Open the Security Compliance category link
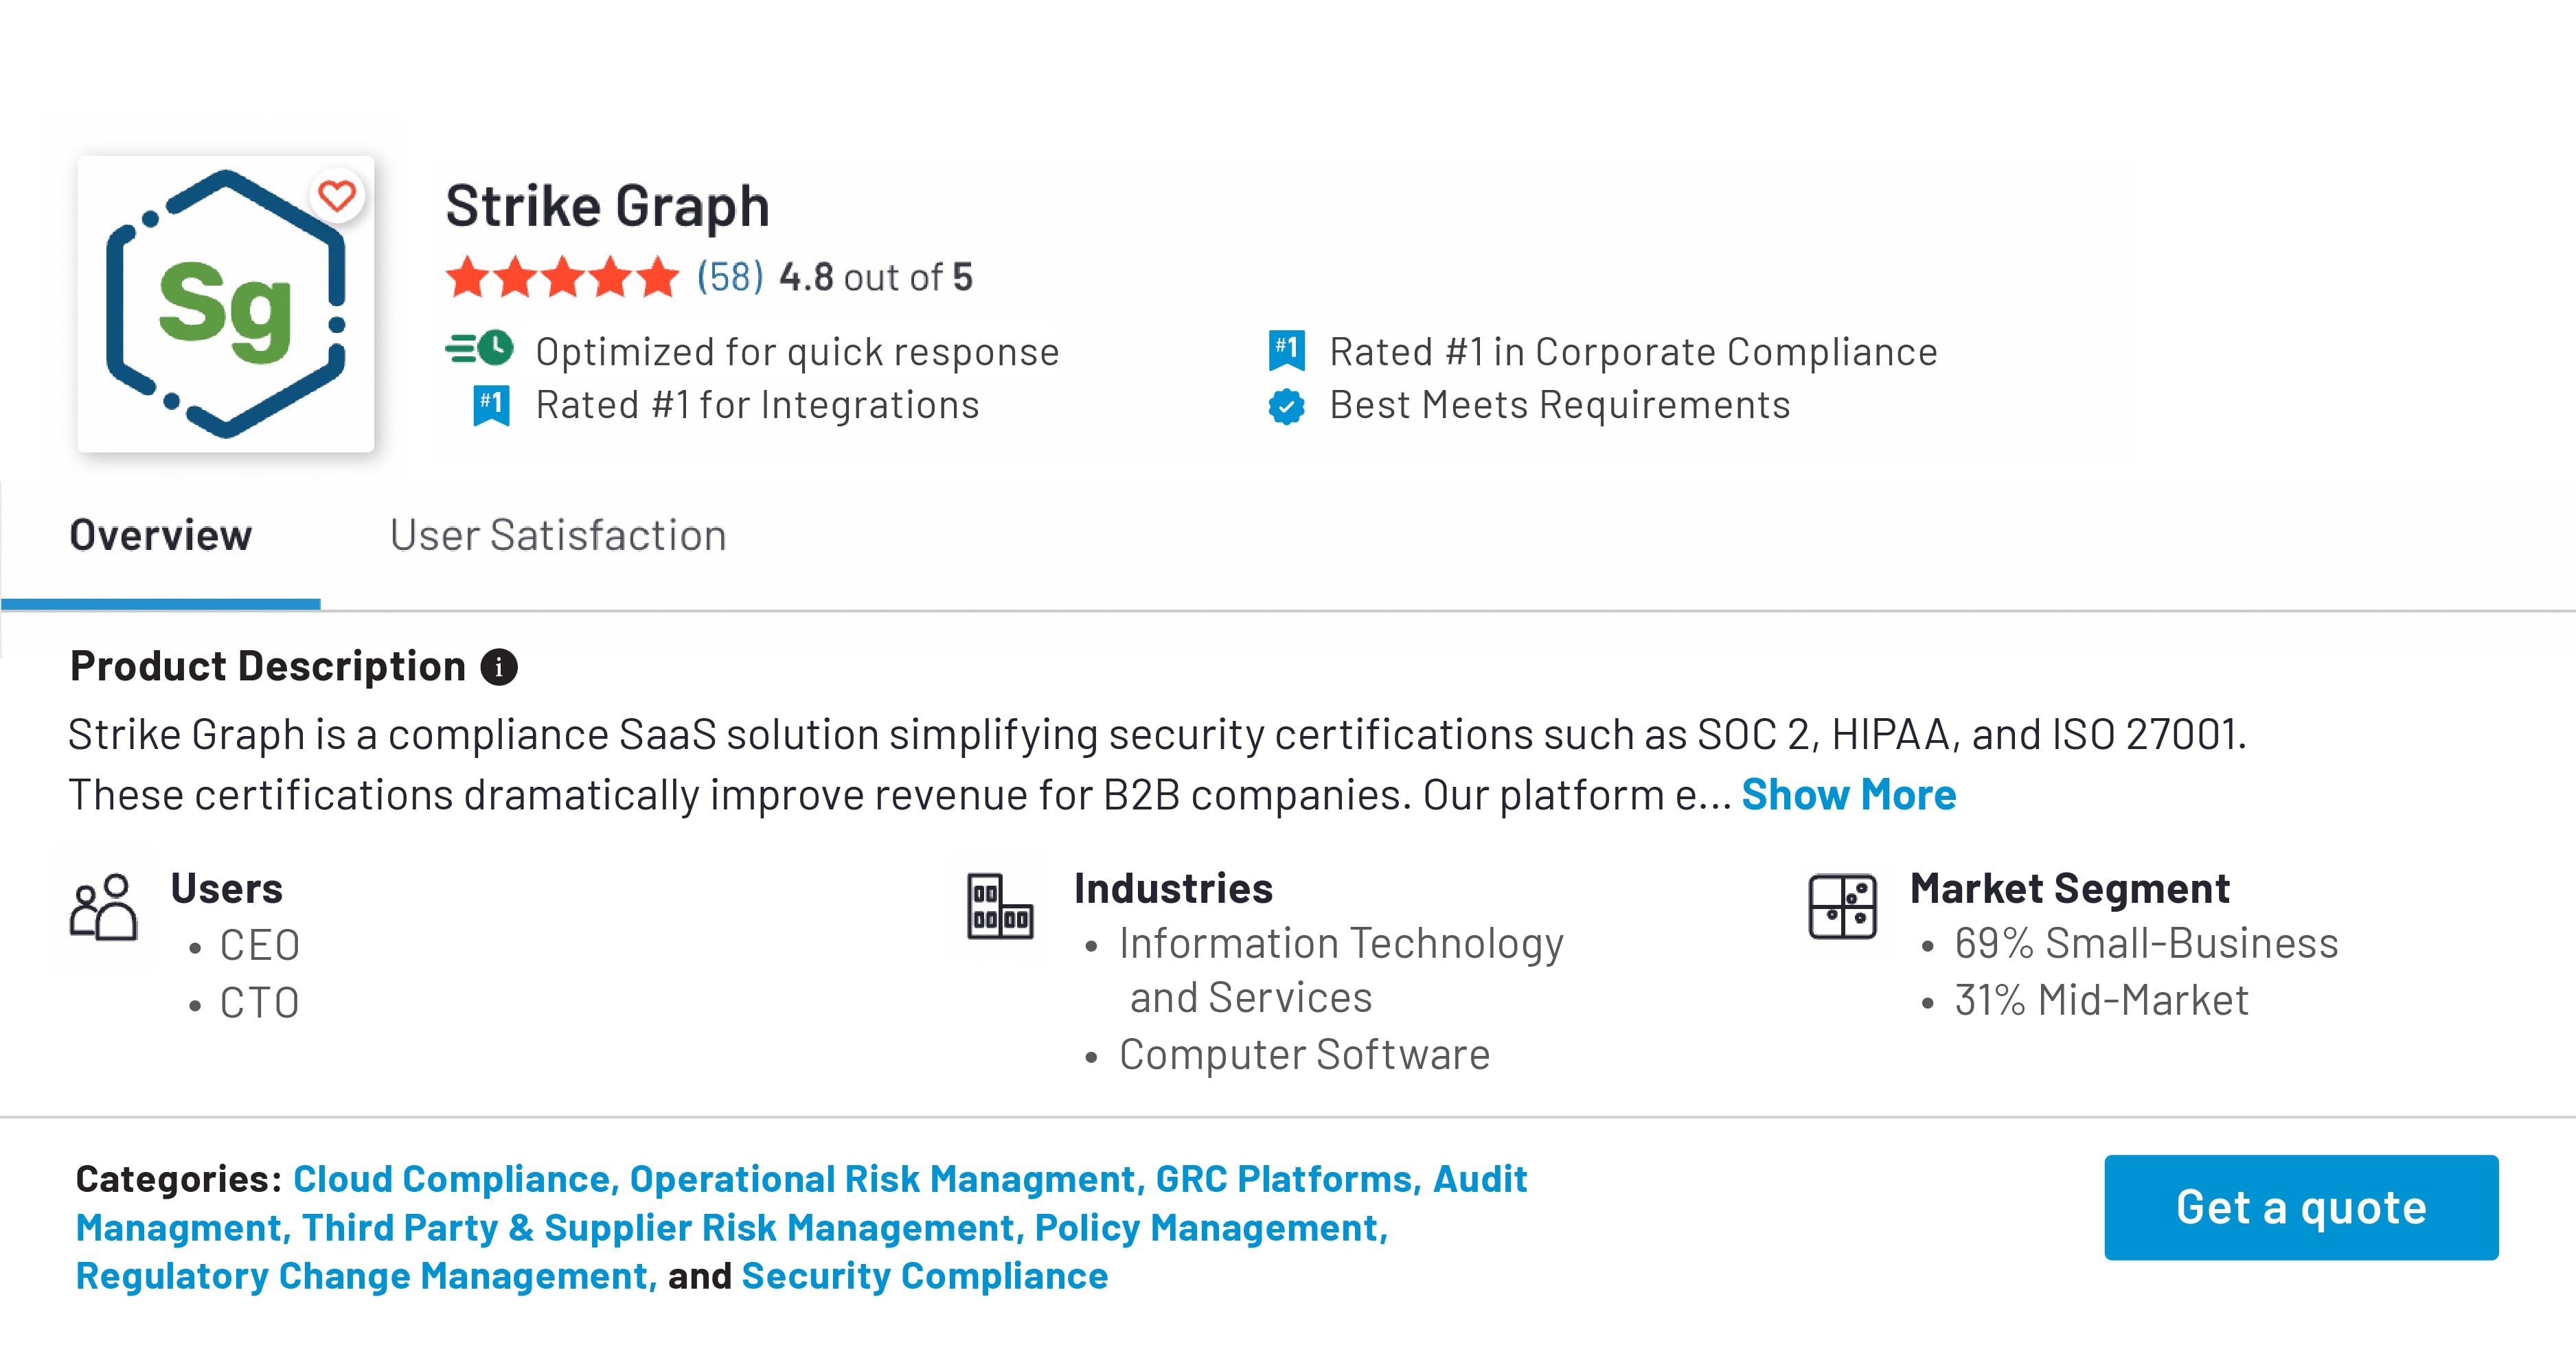The width and height of the screenshot is (2576, 1345). coord(925,1276)
